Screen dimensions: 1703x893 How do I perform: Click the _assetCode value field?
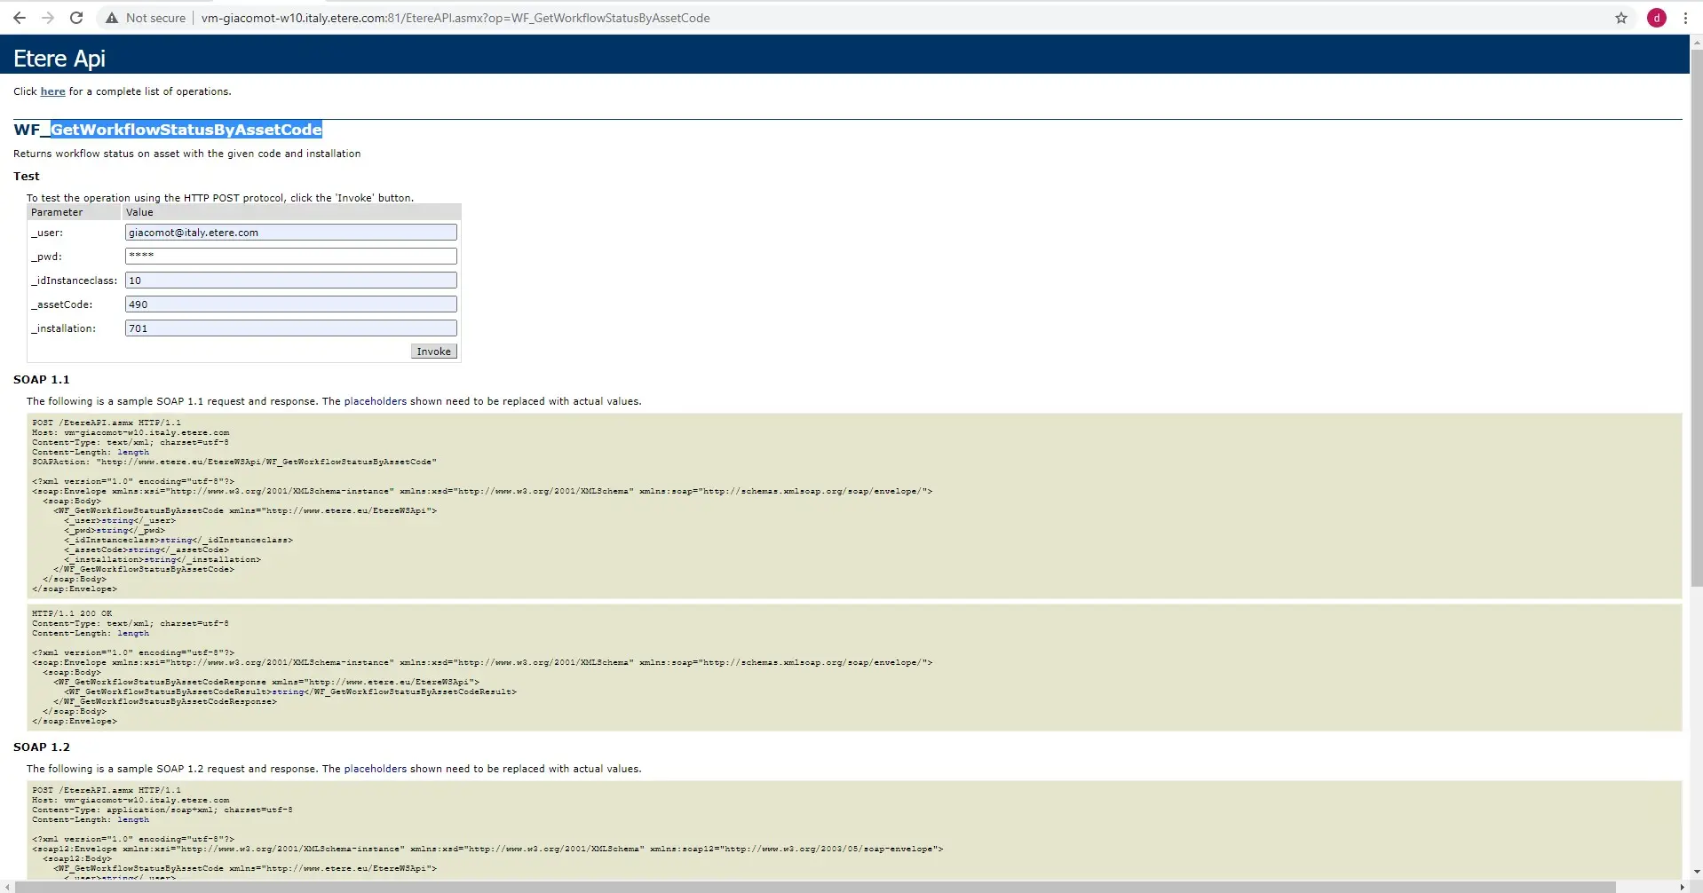(x=290, y=304)
